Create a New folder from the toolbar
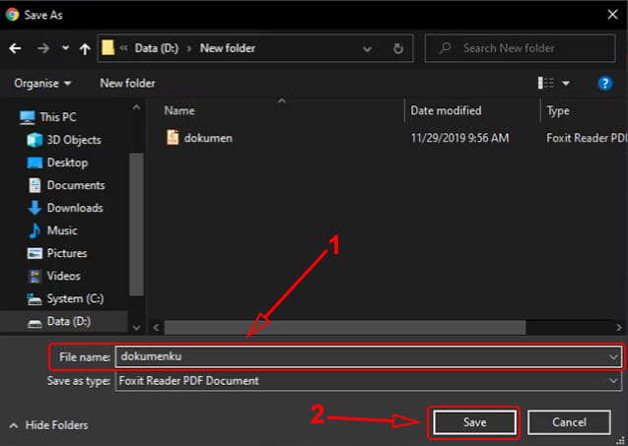 [127, 84]
